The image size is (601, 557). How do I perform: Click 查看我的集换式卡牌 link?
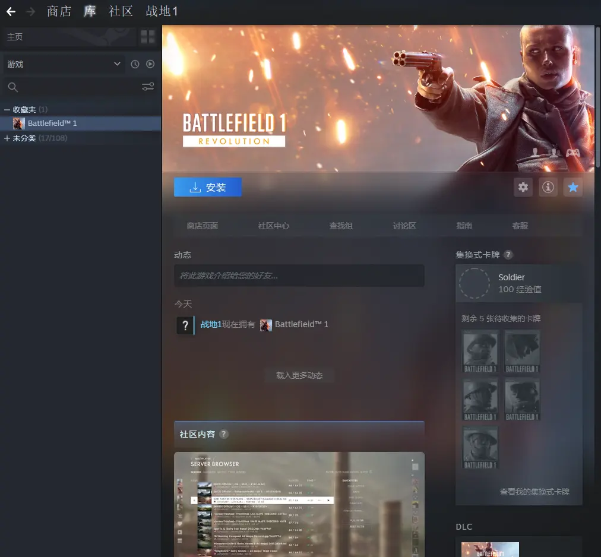coord(534,492)
